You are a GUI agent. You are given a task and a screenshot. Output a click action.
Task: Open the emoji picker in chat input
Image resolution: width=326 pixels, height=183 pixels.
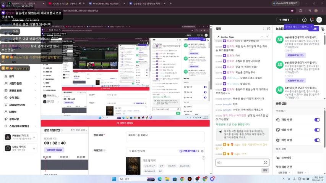tap(265, 162)
